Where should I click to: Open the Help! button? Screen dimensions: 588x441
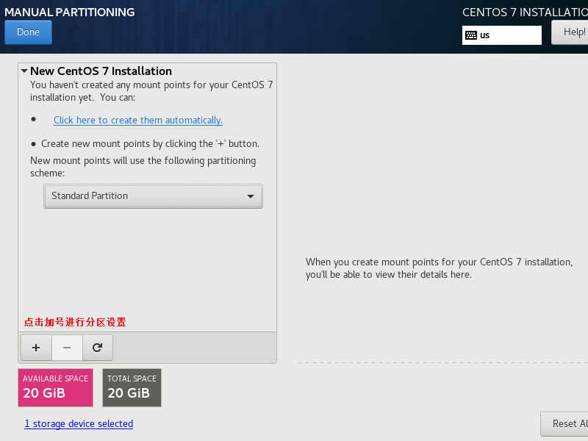pyautogui.click(x=572, y=32)
